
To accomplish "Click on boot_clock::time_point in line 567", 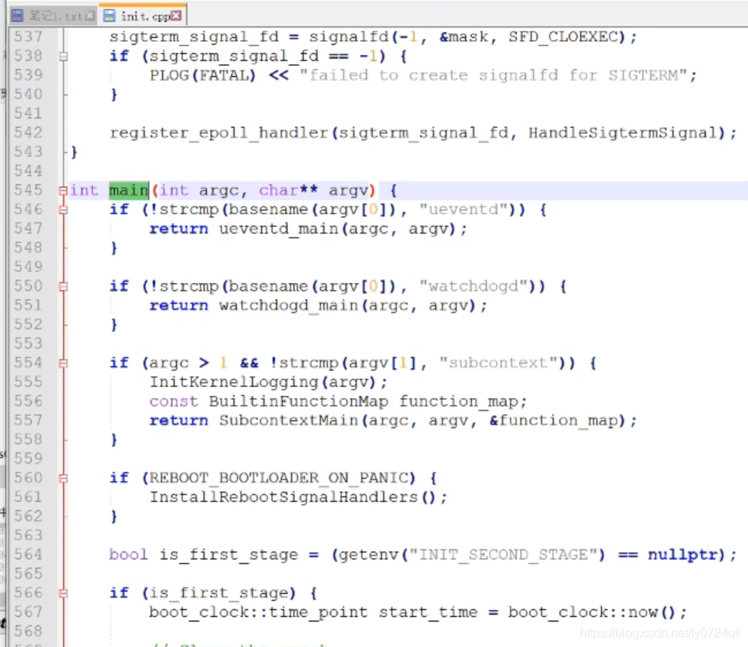I will click(x=258, y=612).
